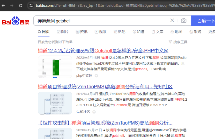
Task: Open image search via camera icon
Action: tap(184, 21)
